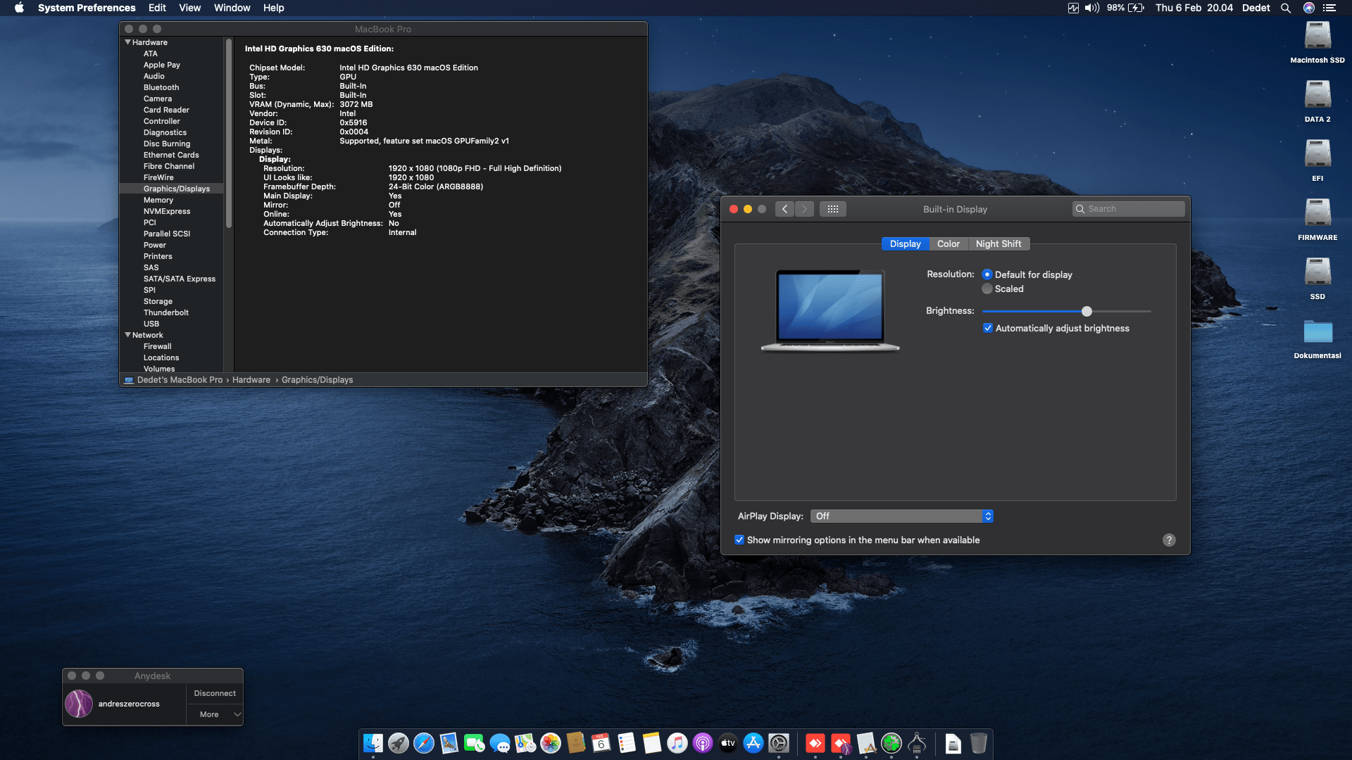
Task: Switch to the Color tab
Action: [x=949, y=243]
